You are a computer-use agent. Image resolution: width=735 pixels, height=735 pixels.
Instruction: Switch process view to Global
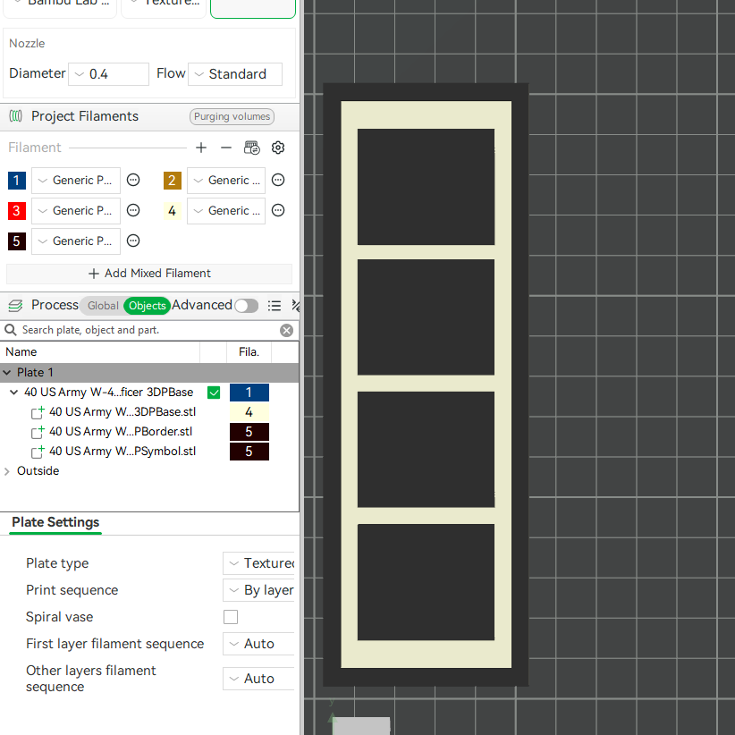pyautogui.click(x=103, y=306)
